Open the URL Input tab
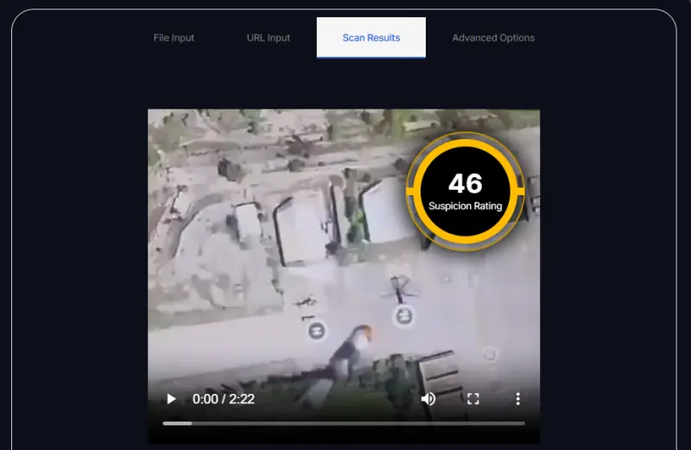This screenshot has width=691, height=450. coord(269,38)
